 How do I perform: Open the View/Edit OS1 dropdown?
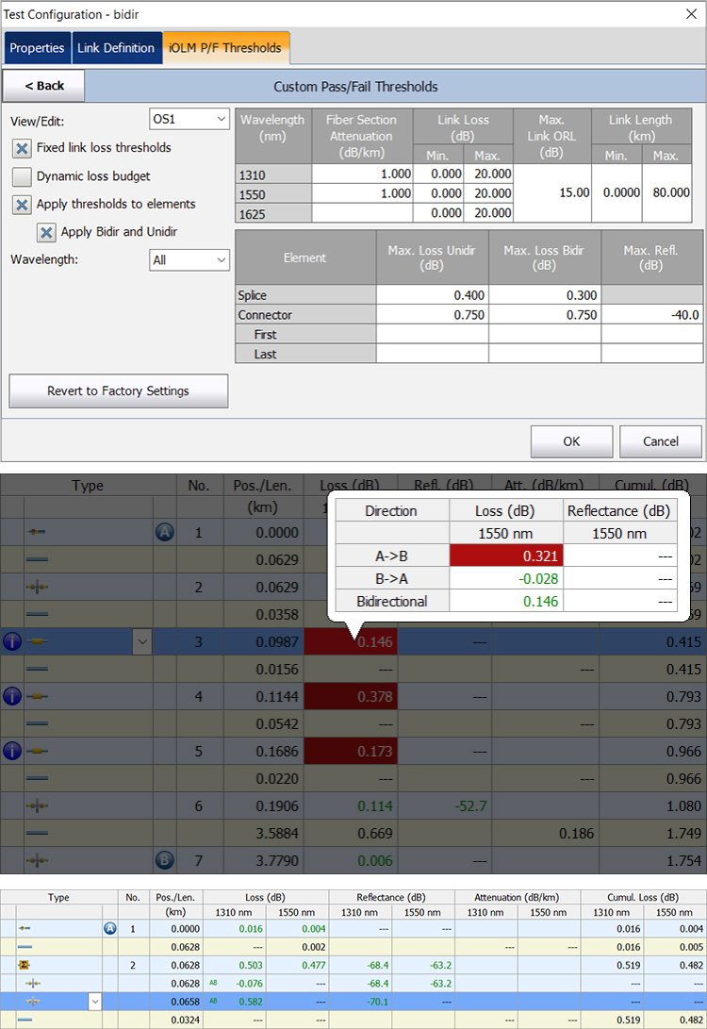pyautogui.click(x=189, y=119)
